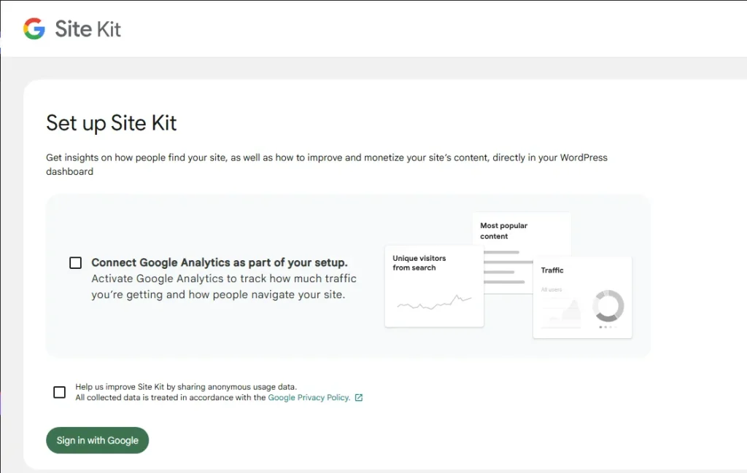
Task: Select the Unique visitors from search card
Action: point(434,286)
